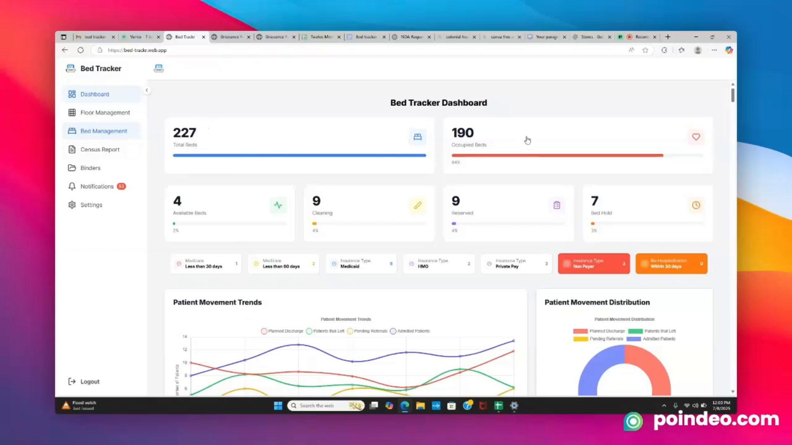792x445 pixels.
Task: Open the new tab dropdown with plus button
Action: click(667, 37)
